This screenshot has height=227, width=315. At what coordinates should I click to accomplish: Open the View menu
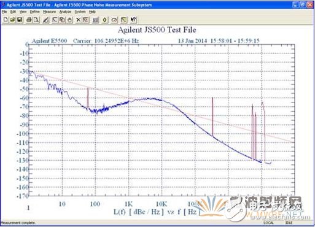[x=23, y=12]
